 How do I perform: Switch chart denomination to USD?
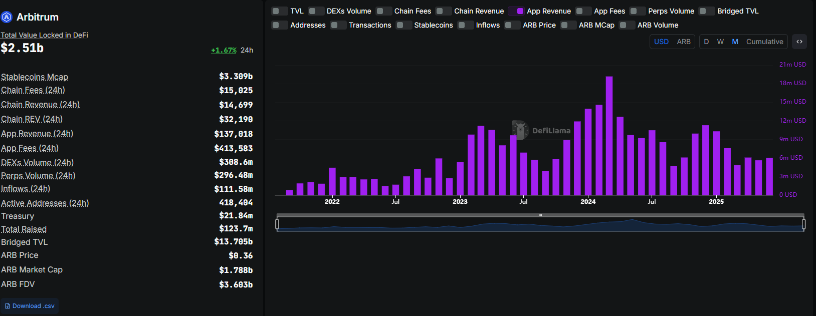[x=661, y=42]
